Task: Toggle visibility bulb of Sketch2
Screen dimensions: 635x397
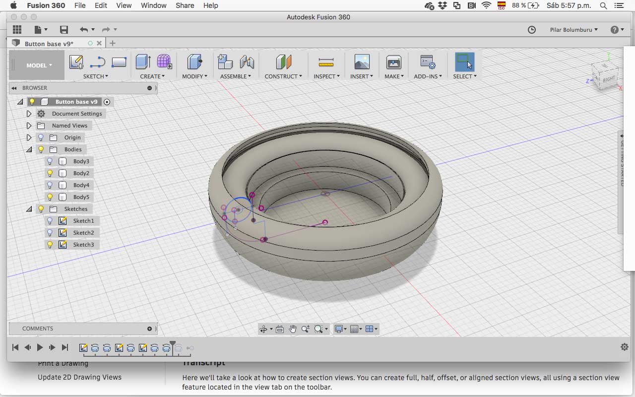Action: point(50,233)
